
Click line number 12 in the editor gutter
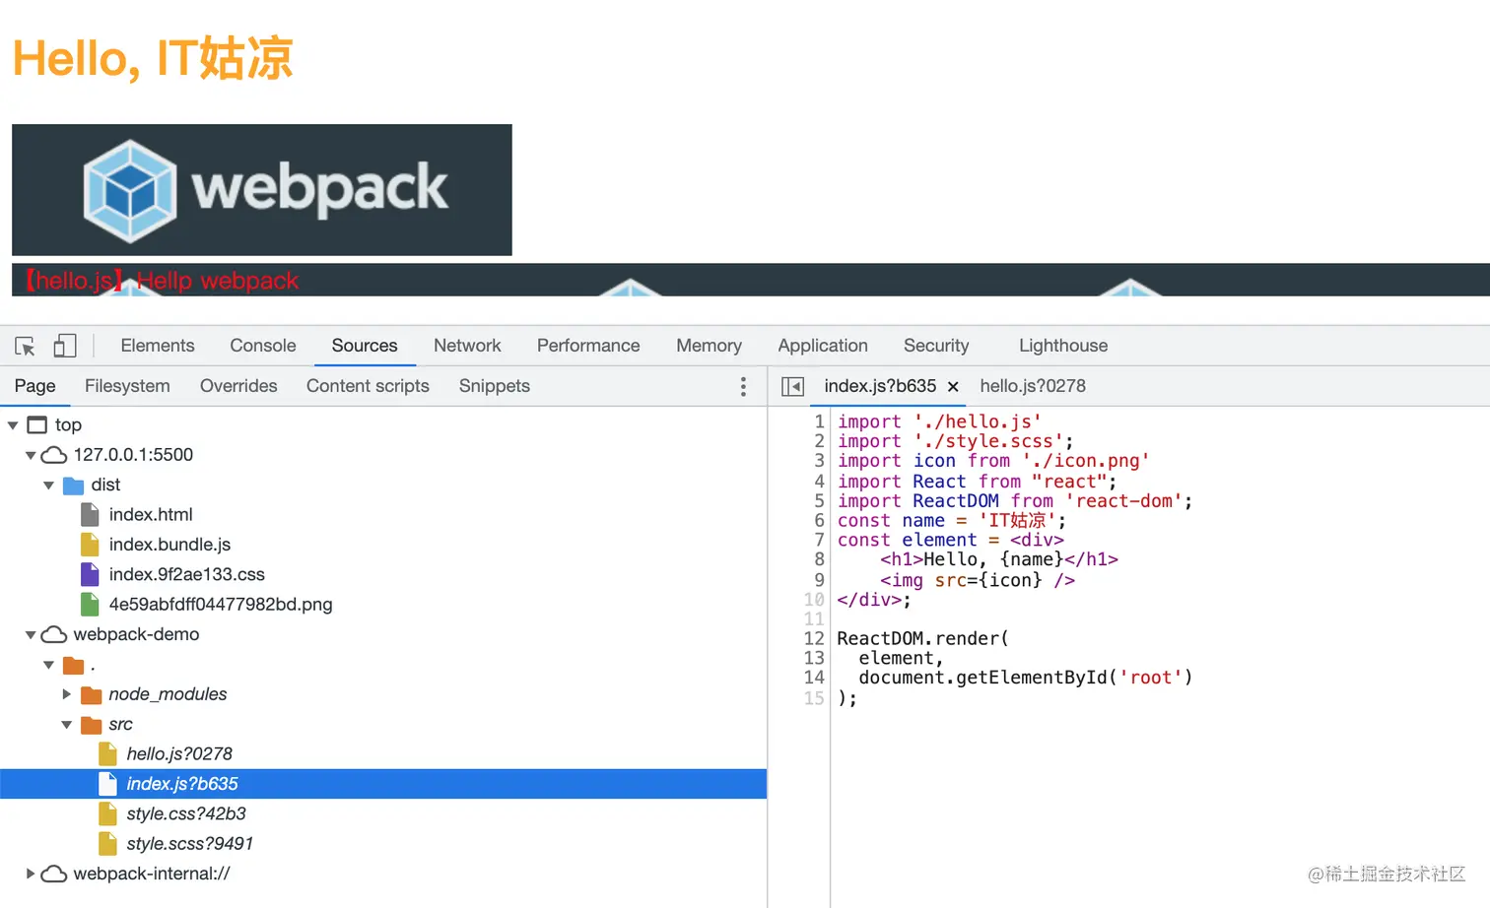click(x=814, y=638)
